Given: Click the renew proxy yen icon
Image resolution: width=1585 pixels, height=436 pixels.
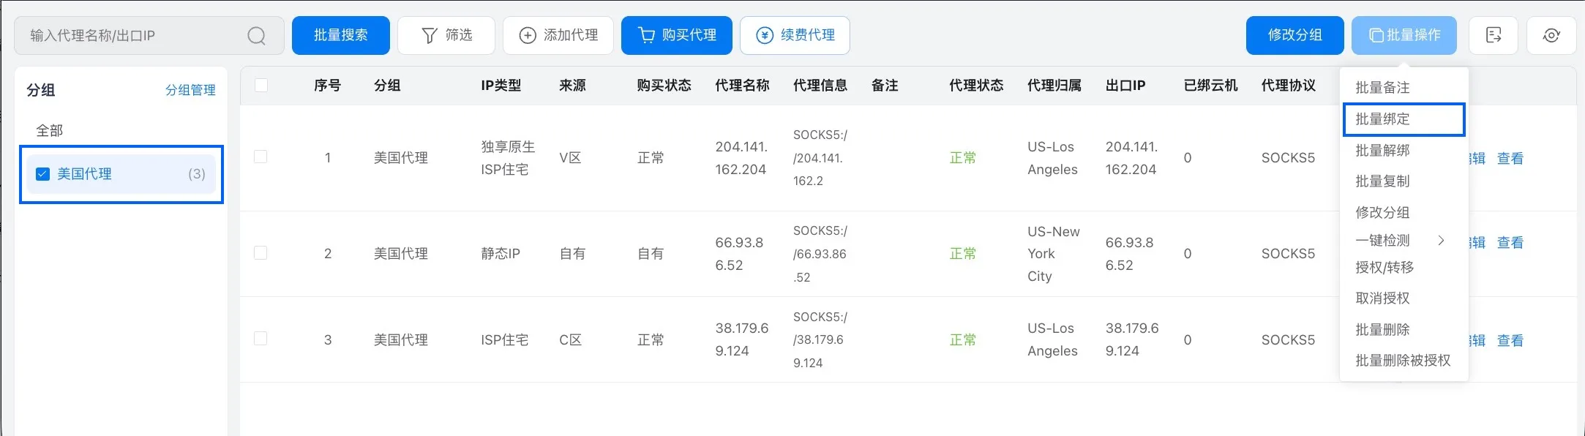Looking at the screenshot, I should coord(765,35).
